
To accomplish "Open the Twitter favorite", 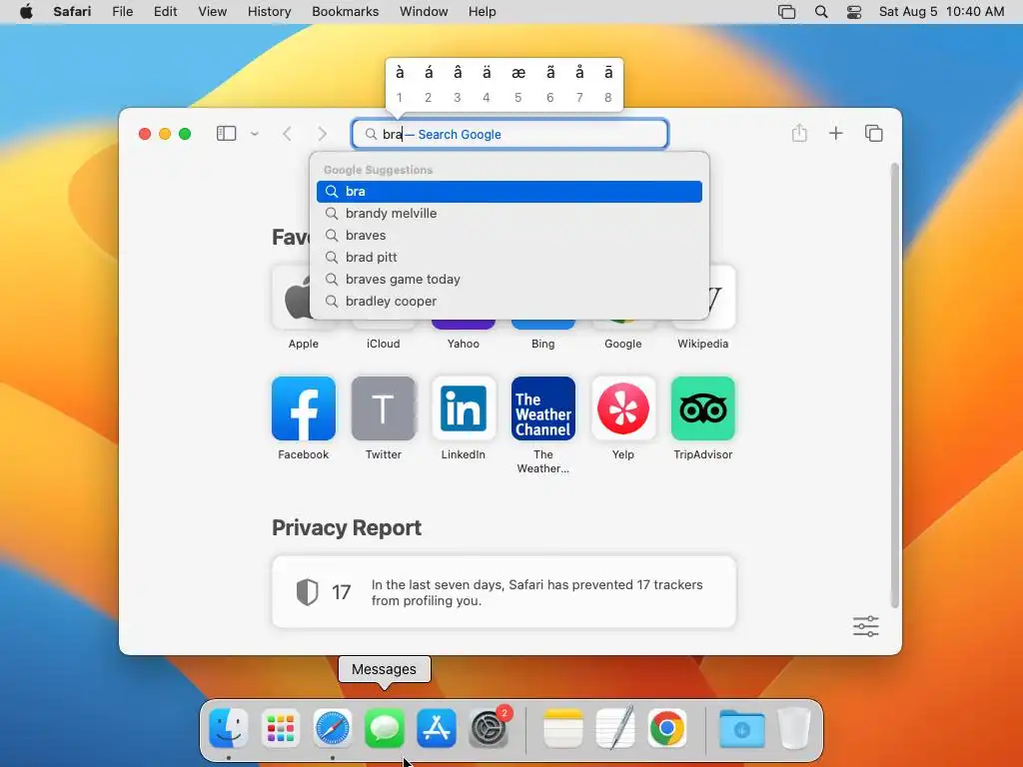I will point(383,408).
